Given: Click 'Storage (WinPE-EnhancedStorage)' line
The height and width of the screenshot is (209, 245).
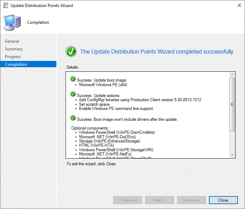Looking at the screenshot, I should tap(109, 141).
